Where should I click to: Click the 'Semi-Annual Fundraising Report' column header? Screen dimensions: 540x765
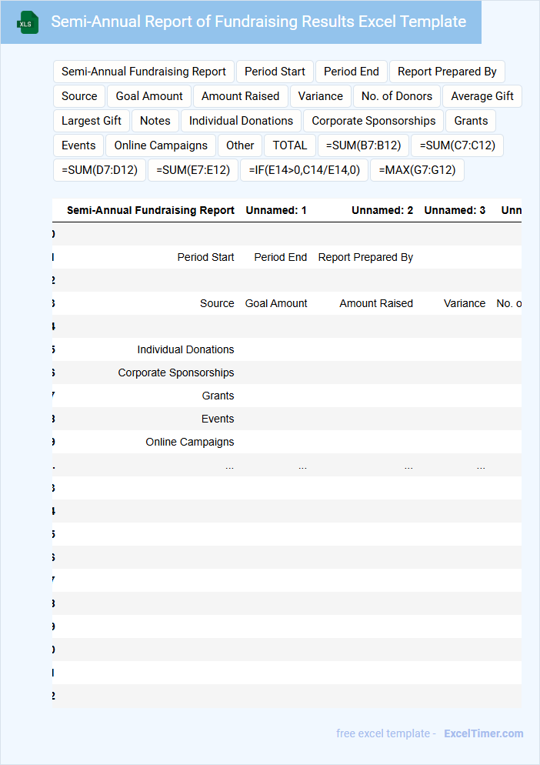151,210
